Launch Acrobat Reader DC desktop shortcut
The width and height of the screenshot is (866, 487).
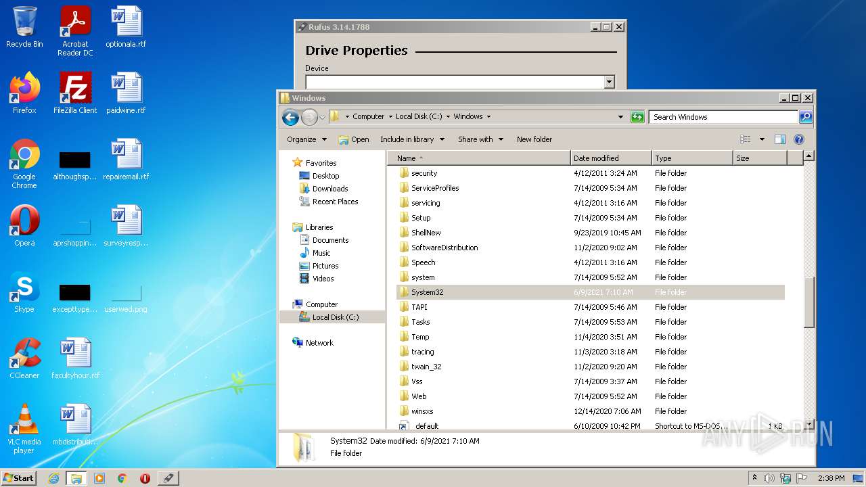(75, 31)
